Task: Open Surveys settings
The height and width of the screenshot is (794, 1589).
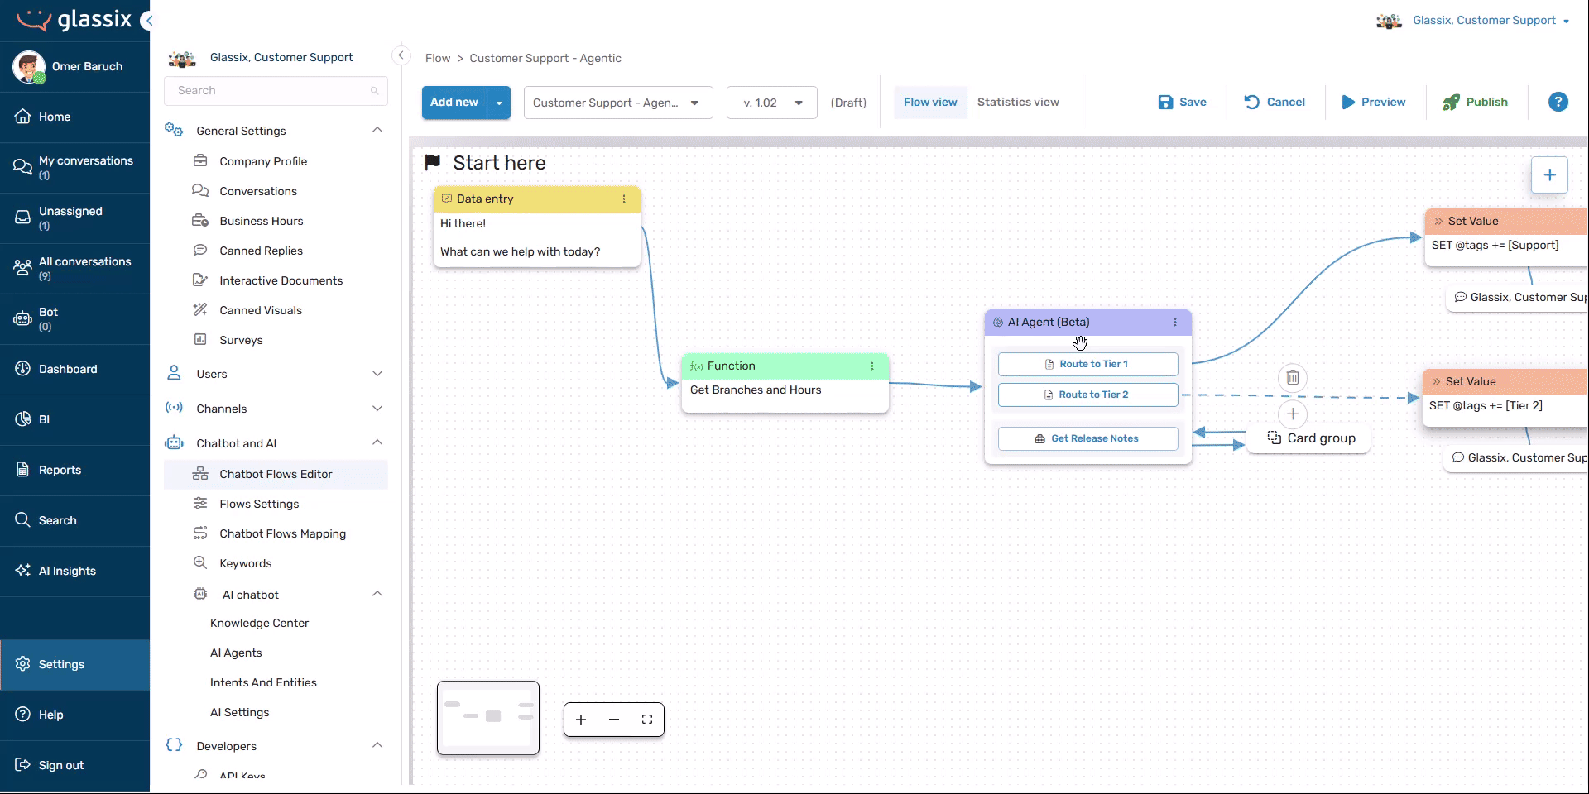Action: click(x=241, y=340)
